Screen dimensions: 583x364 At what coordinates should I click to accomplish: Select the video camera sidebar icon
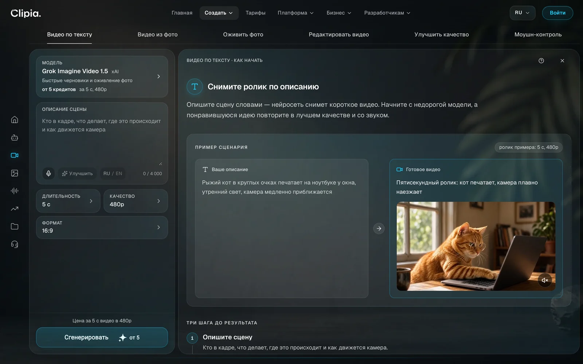(15, 155)
